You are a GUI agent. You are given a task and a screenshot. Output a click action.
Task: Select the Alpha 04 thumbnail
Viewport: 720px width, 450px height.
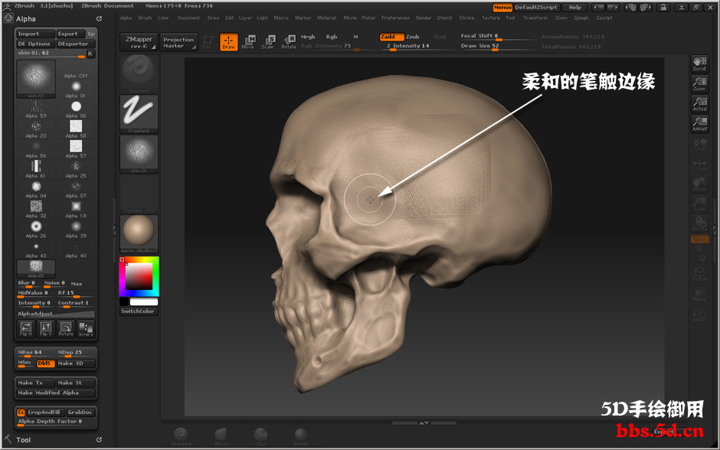coord(36,189)
